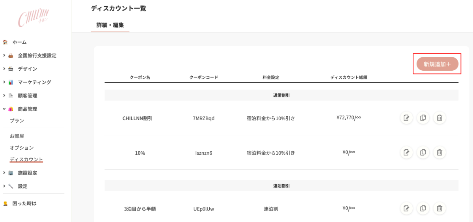Click the 新規追加＋ button

pos(437,64)
